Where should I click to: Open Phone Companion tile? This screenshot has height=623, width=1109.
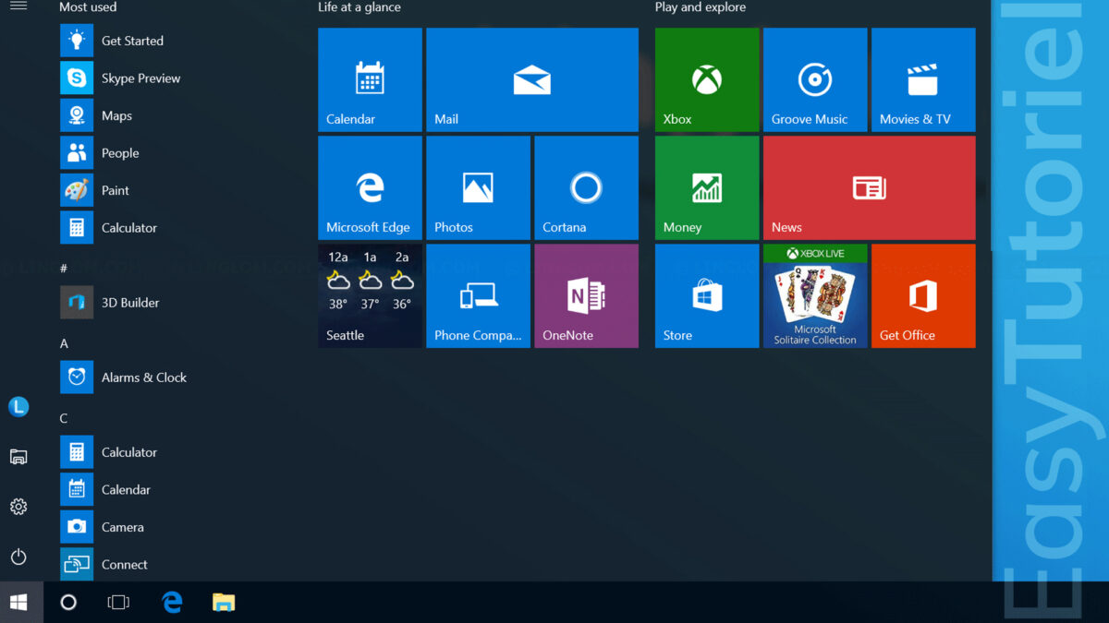pos(478,296)
